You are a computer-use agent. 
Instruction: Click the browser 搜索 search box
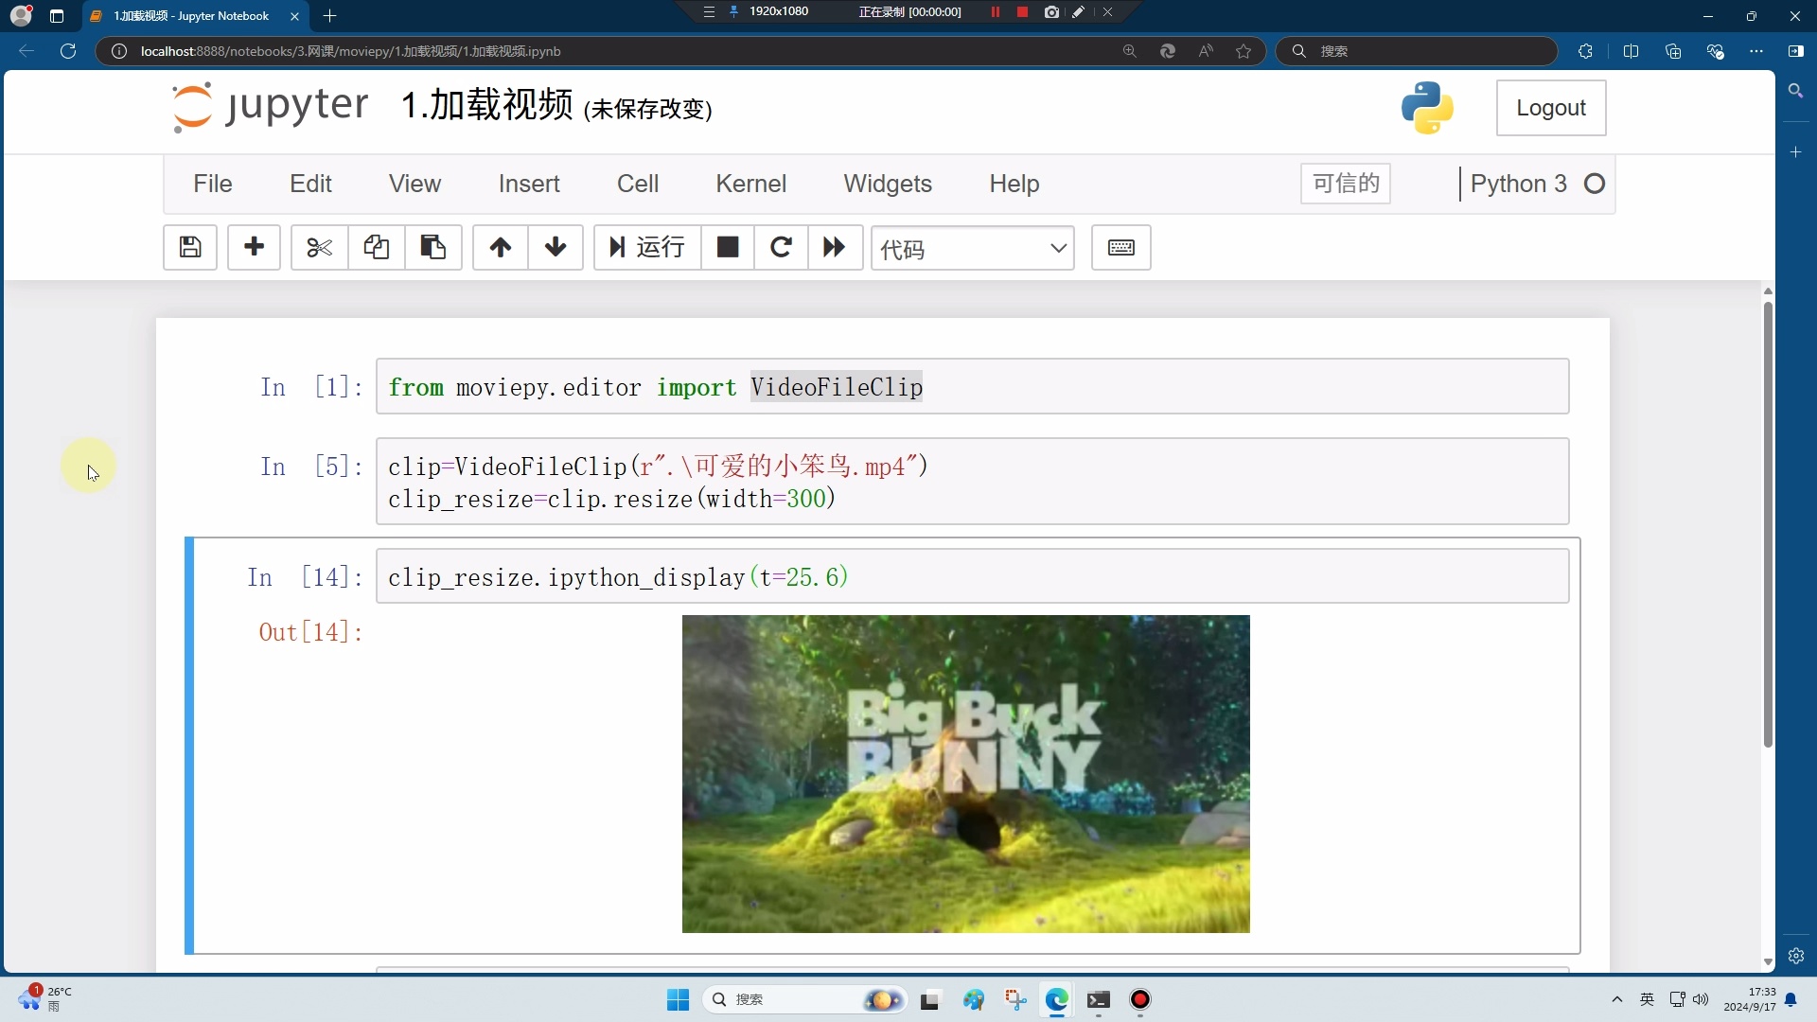pyautogui.click(x=1417, y=51)
